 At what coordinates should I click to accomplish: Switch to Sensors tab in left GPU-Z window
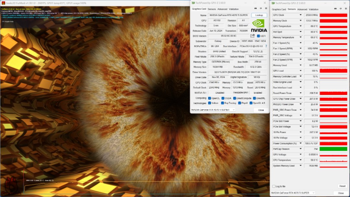tap(212, 9)
